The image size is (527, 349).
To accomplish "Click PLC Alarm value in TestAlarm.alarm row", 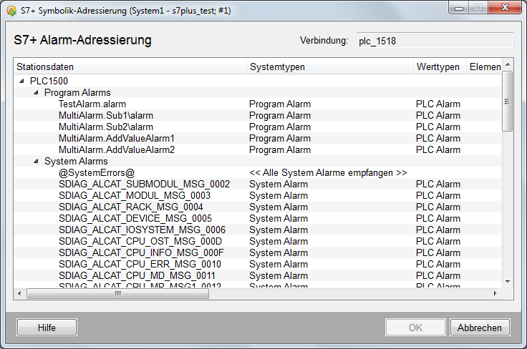I will (438, 104).
